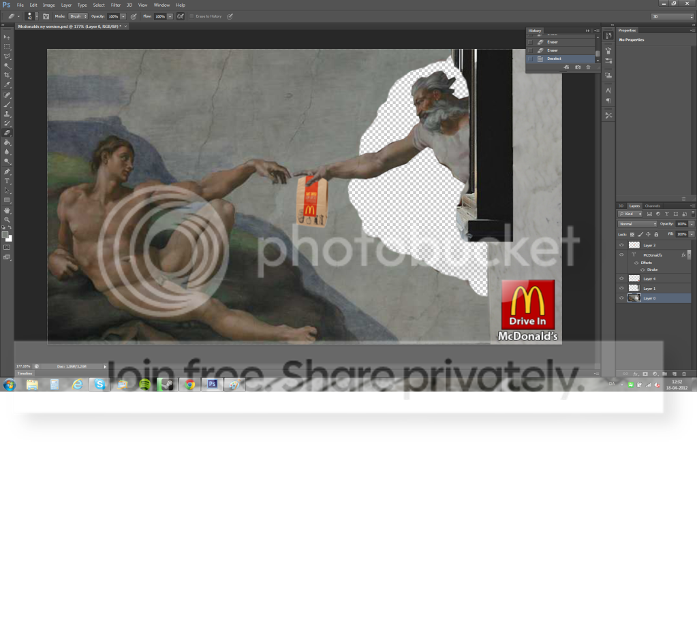Lock all layer attributes padlock icon

click(x=656, y=234)
